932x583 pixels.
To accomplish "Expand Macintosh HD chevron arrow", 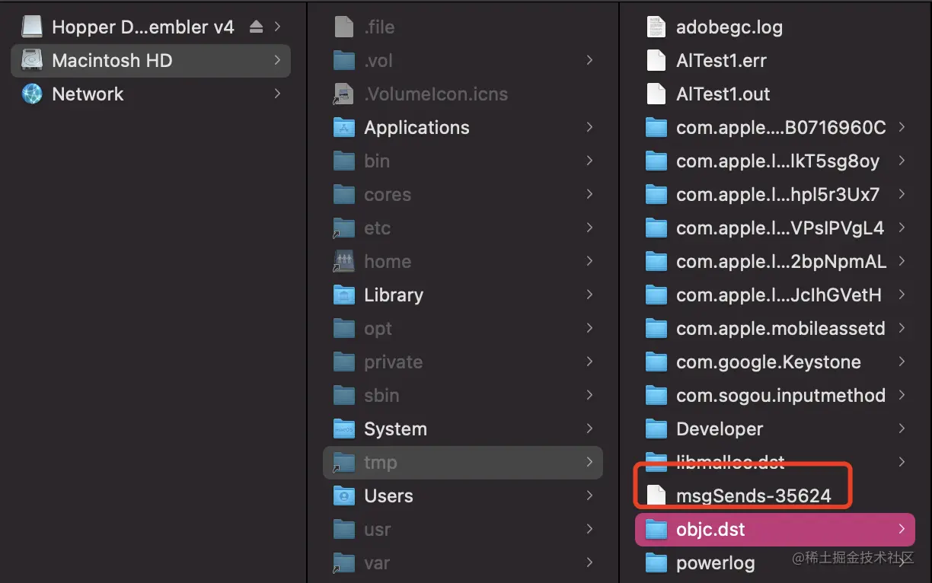I will (x=277, y=60).
